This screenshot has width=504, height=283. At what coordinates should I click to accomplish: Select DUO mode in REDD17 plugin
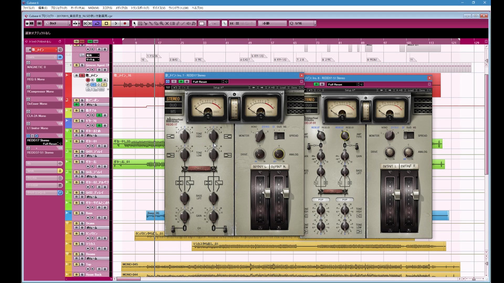pos(173,105)
